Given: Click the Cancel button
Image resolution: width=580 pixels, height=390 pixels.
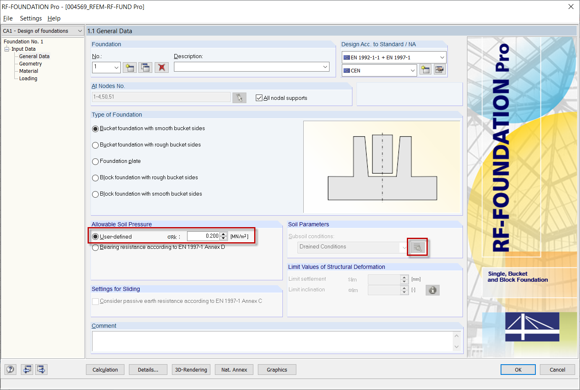Looking at the screenshot, I should (557, 370).
